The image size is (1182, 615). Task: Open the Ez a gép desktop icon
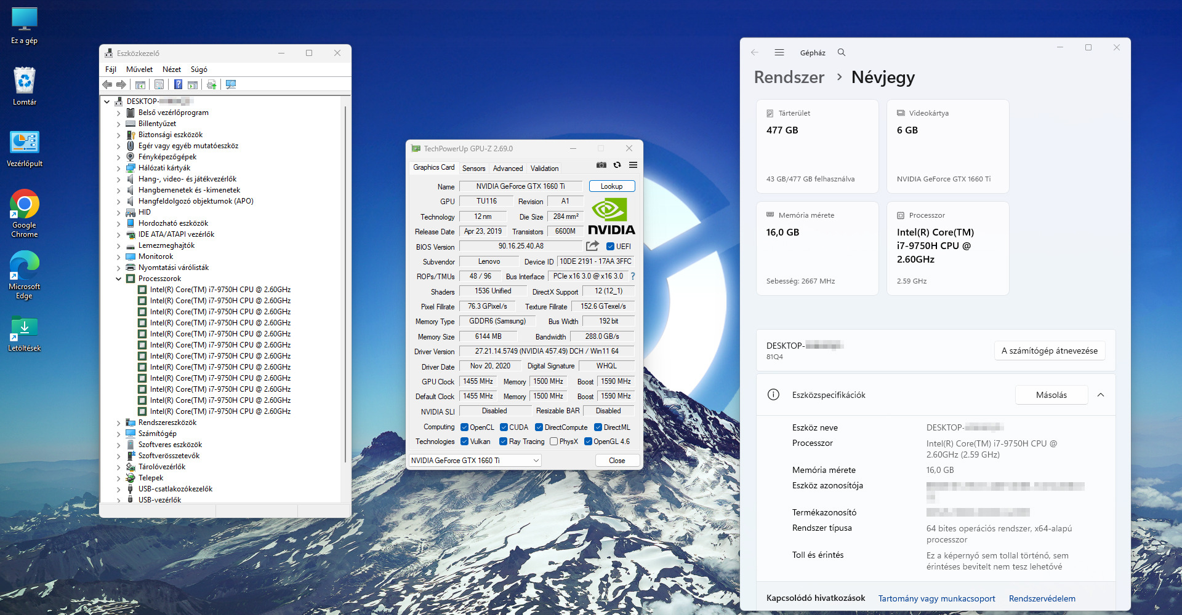(x=25, y=26)
